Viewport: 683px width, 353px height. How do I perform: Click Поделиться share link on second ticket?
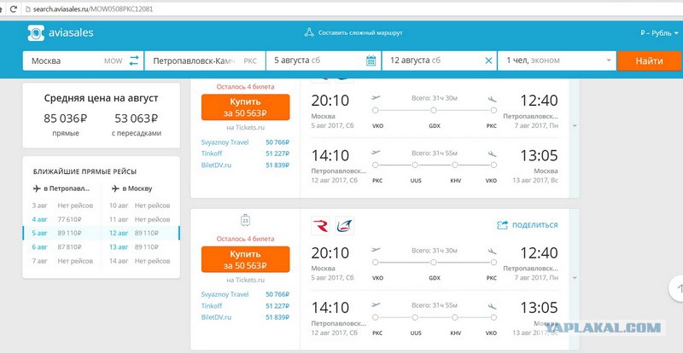(535, 225)
